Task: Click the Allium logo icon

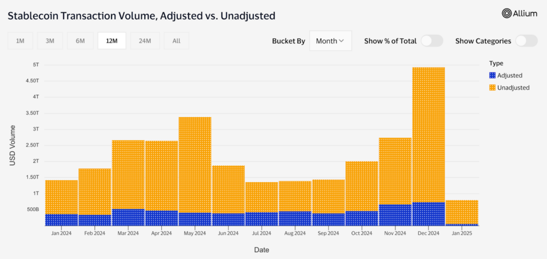Action: [x=506, y=14]
